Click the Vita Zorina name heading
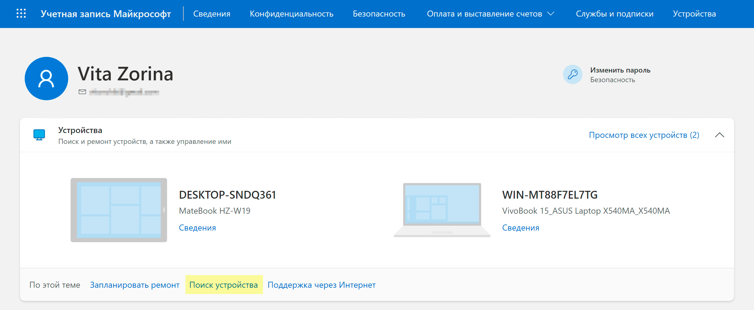Image resolution: width=754 pixels, height=310 pixels. point(125,74)
